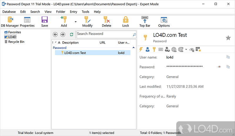The image size is (235, 136).
Task: Select the LO4D.com Test entry row
Action: 93,53
